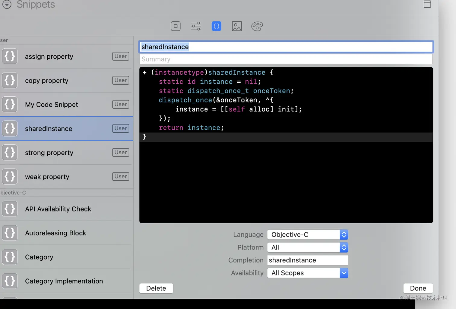The height and width of the screenshot is (309, 456).
Task: Click the User badge on My Code Snippet
Action: [121, 104]
